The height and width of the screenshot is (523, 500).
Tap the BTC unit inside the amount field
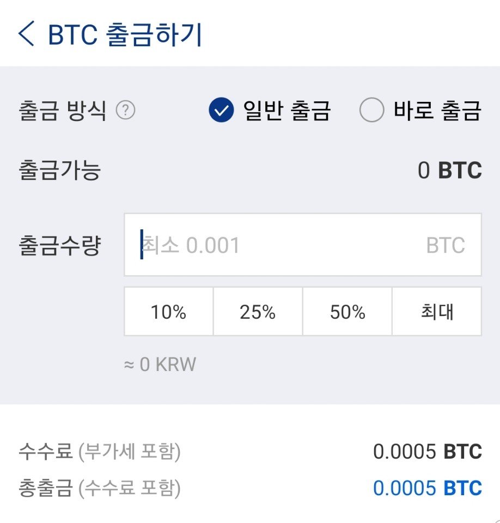coord(446,245)
